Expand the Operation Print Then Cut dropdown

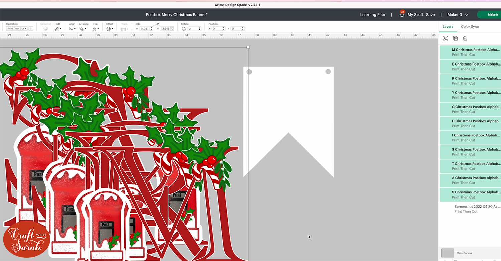pyautogui.click(x=17, y=29)
